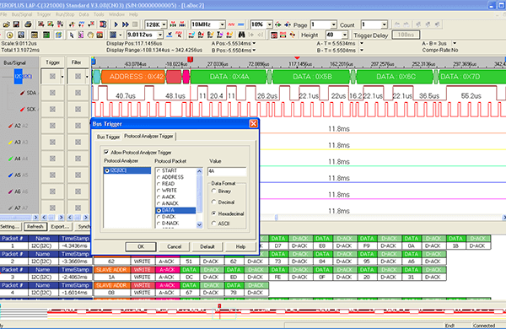Switch to the Bus Trigger tab
This screenshot has width=506, height=329.
(108, 137)
